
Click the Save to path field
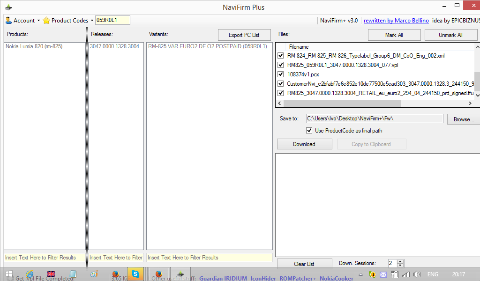[x=375, y=118]
